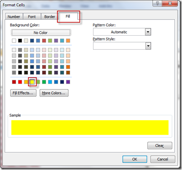The height and width of the screenshot is (170, 182).
Task: Switch to the Number tab
Action: pyautogui.click(x=14, y=17)
